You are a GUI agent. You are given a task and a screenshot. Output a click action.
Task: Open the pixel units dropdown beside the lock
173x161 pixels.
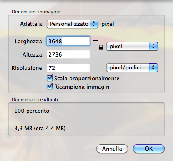[132, 46]
